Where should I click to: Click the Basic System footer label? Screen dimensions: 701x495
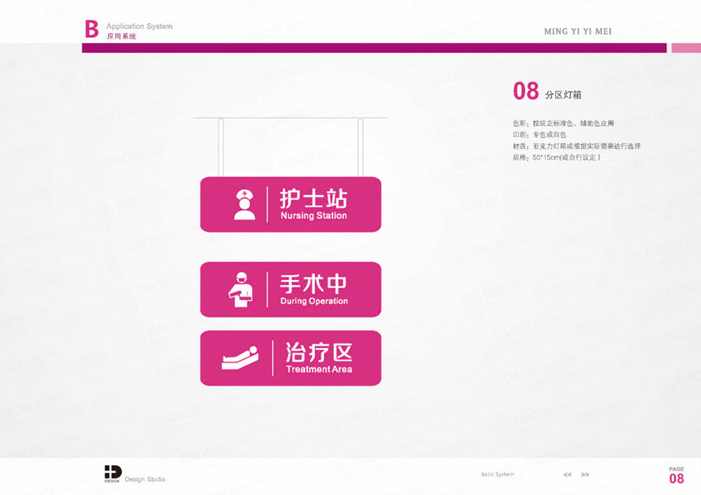click(497, 474)
